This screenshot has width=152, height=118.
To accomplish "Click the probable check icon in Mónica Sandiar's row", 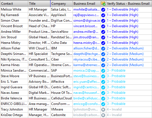I will [103, 71].
